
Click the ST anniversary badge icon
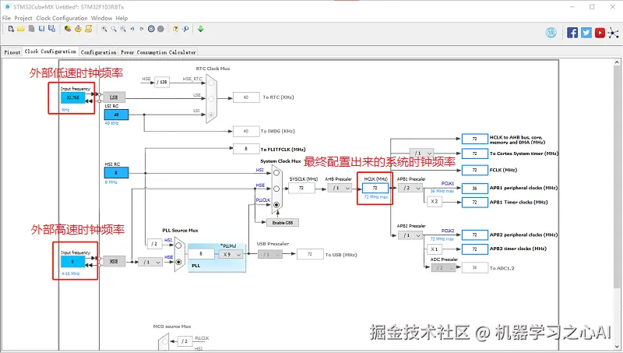pyautogui.click(x=551, y=33)
